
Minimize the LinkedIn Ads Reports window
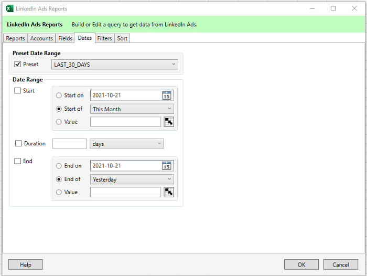pyautogui.click(x=312, y=8)
